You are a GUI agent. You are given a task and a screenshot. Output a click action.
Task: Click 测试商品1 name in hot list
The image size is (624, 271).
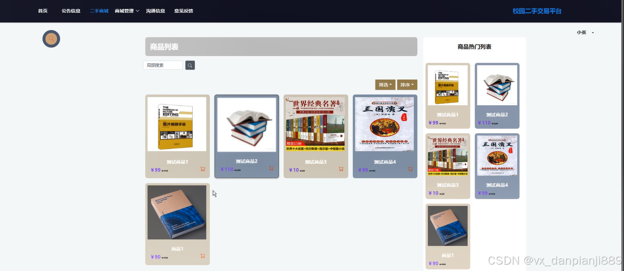tap(447, 115)
